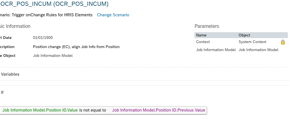Click the Basic Information section heading
290x119 pixels.
click(15, 27)
